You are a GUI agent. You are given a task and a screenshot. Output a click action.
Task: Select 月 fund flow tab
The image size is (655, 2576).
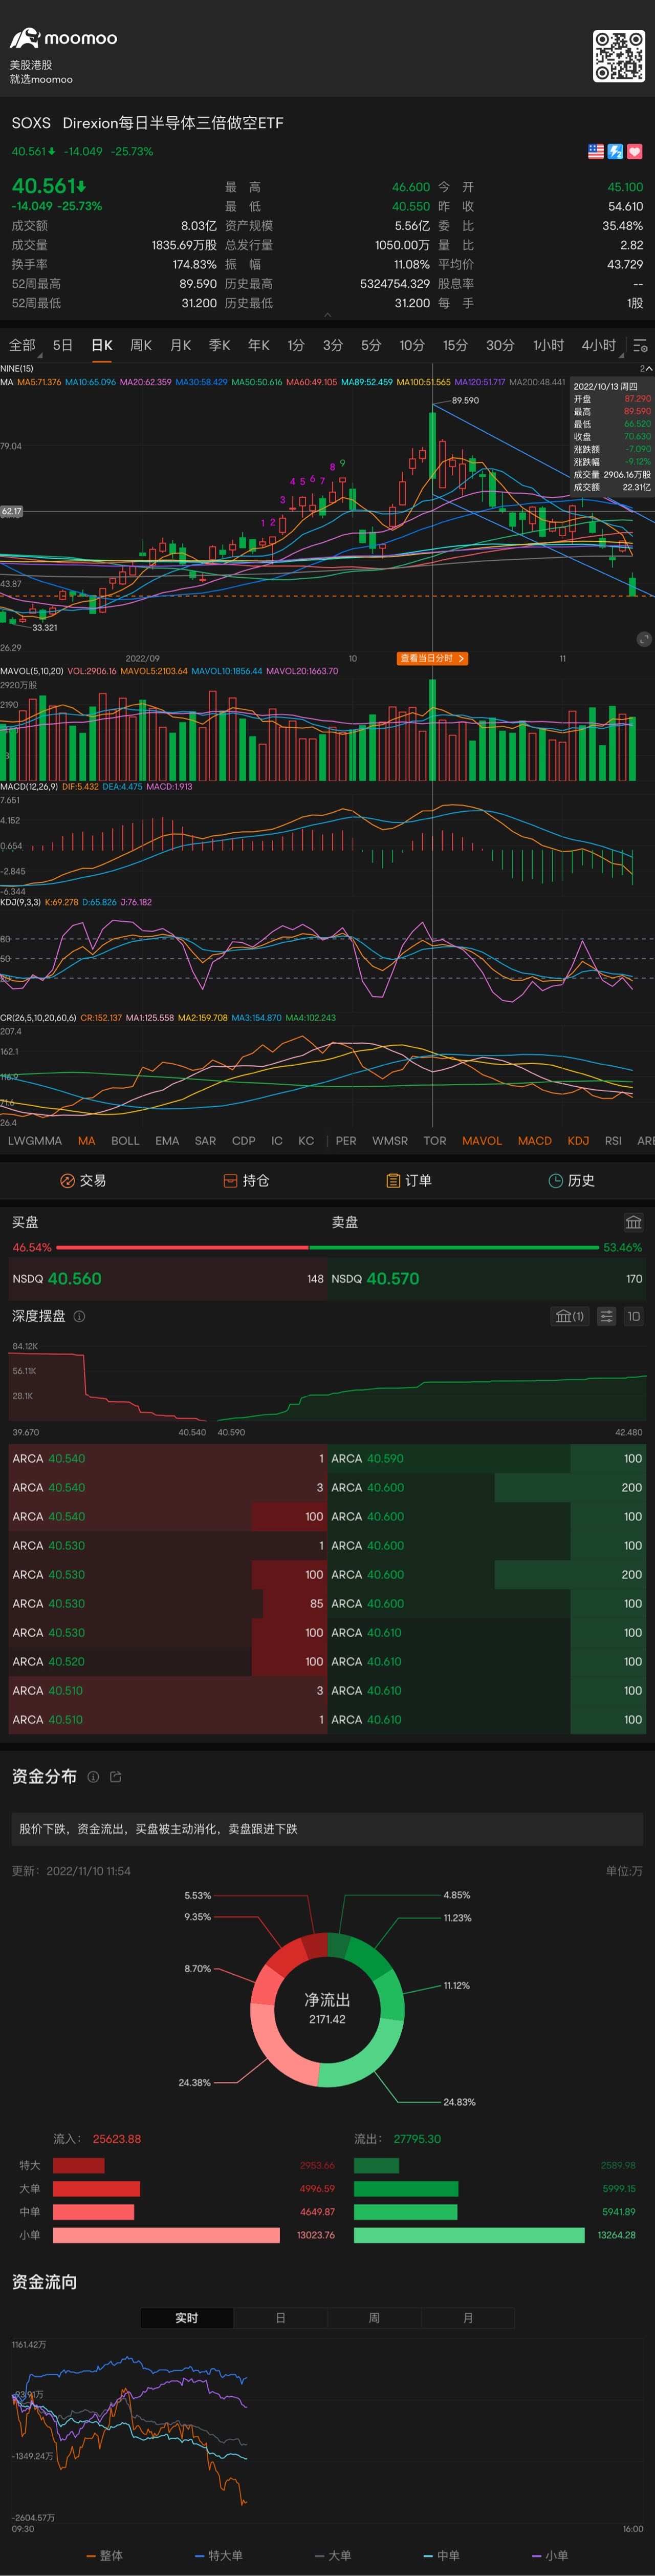tap(467, 2317)
